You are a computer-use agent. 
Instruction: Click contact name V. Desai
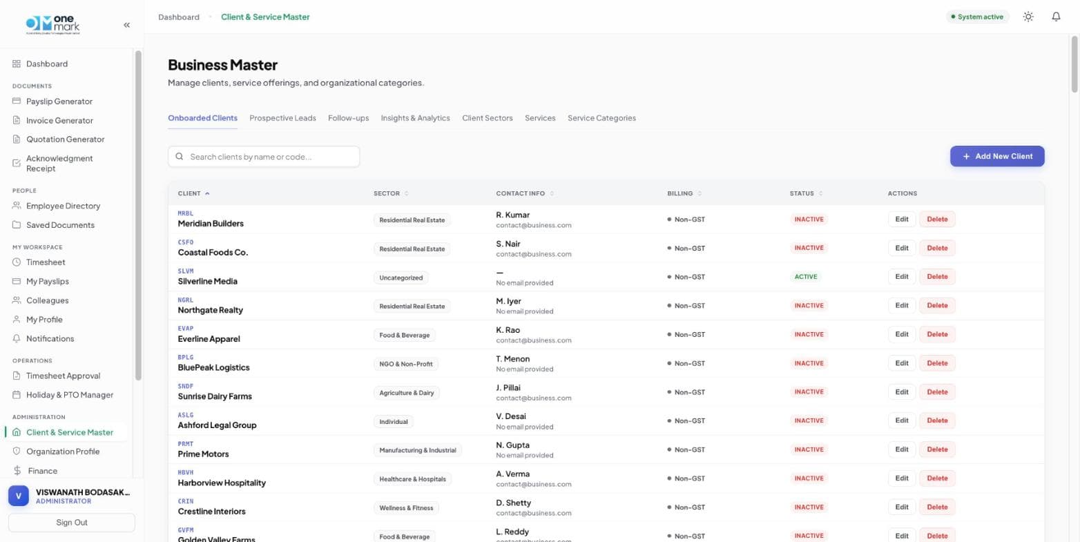pos(511,416)
